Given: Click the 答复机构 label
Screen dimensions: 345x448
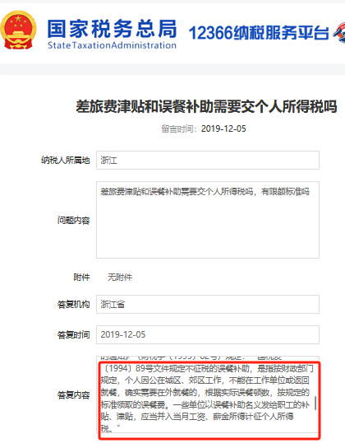Looking at the screenshot, I should 73,304.
